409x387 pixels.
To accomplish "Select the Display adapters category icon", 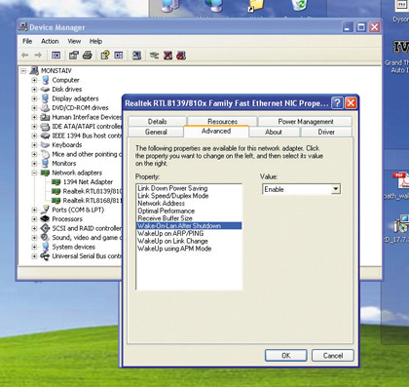I will point(45,98).
